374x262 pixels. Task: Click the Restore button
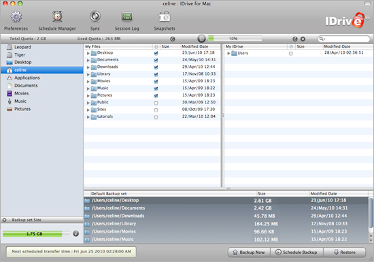coord(345,252)
